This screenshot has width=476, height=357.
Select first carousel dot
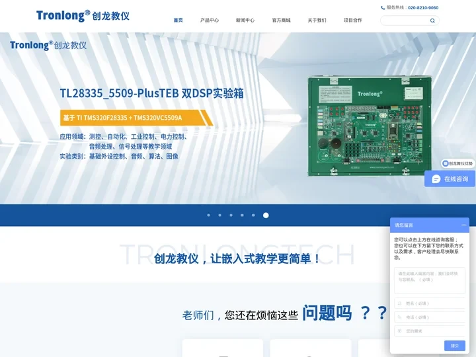[208, 216]
